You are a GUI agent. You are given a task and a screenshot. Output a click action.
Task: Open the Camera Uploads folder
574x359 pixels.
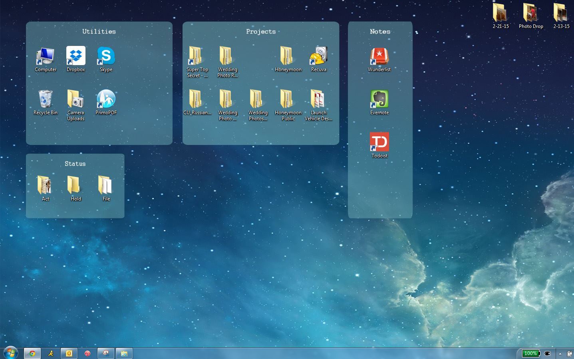coord(75,99)
